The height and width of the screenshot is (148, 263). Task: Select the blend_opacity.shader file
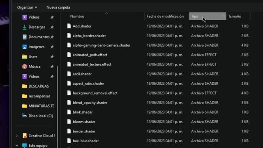point(90,103)
